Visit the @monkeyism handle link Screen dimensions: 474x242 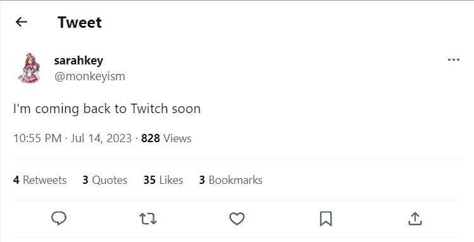[x=89, y=76]
